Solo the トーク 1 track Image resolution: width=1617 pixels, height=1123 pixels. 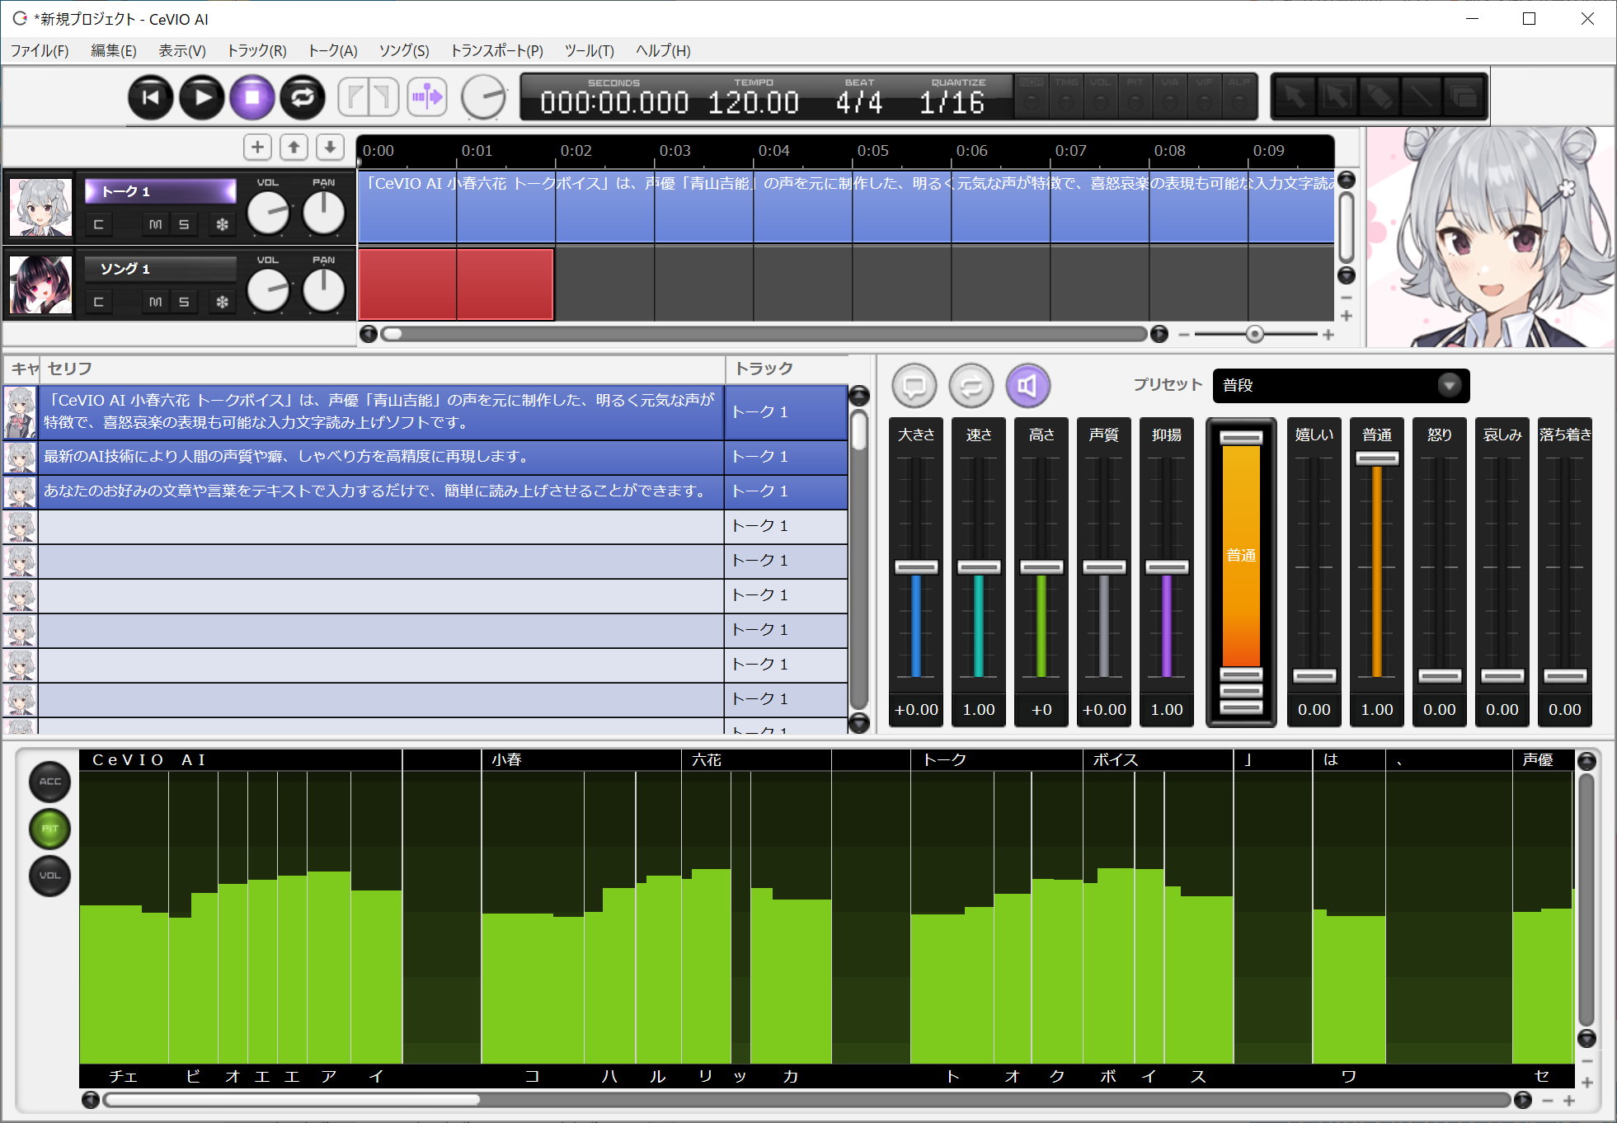[x=183, y=224]
